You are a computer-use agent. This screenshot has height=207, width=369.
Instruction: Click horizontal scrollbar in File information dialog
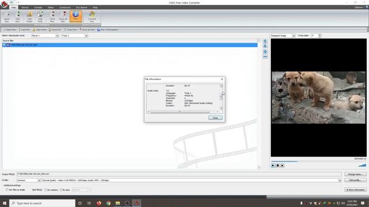183,112
